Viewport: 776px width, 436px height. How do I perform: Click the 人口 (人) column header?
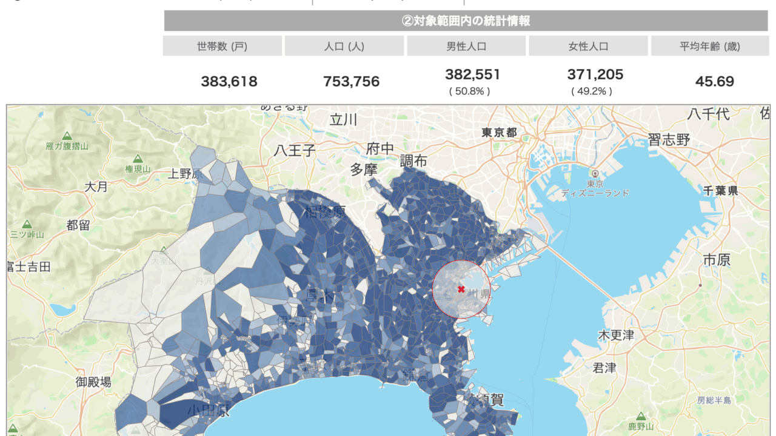click(344, 46)
